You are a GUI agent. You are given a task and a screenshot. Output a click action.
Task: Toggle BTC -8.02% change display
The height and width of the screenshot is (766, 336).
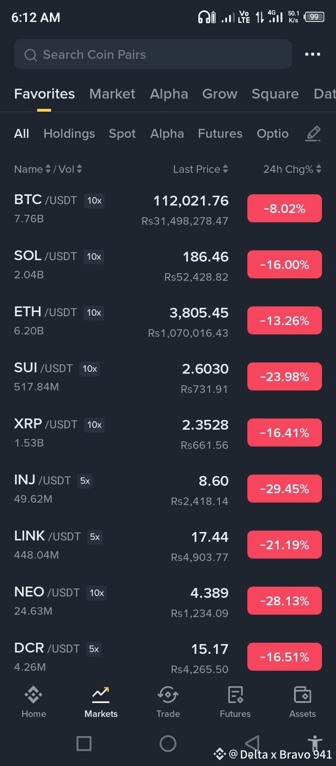(285, 208)
